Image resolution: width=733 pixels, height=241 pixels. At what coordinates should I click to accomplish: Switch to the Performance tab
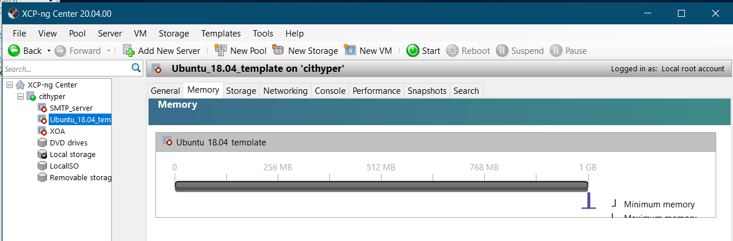tap(376, 91)
